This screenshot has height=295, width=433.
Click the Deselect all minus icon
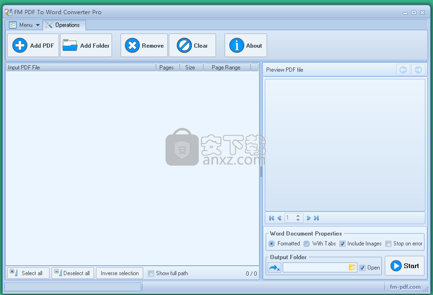58,273
